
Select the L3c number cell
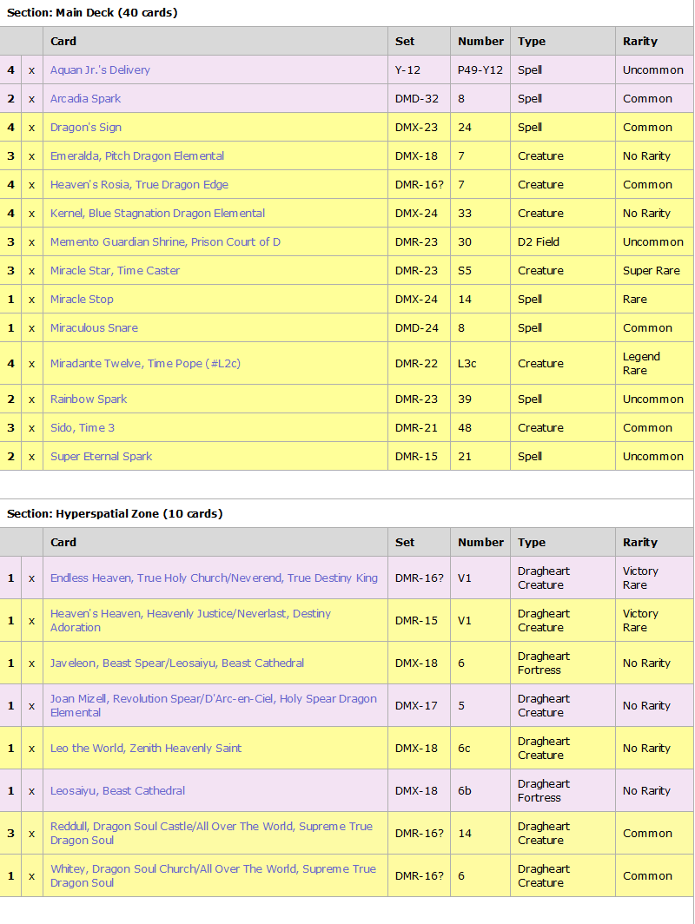click(x=480, y=364)
